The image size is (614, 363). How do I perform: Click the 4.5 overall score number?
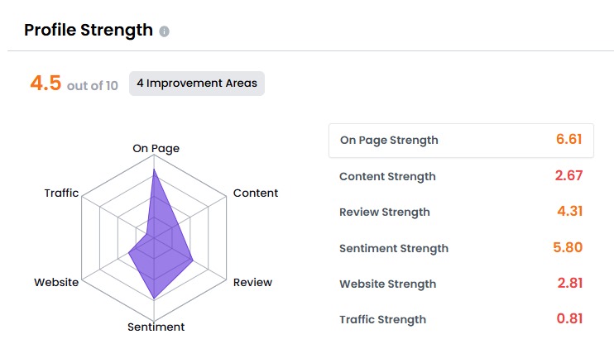46,84
